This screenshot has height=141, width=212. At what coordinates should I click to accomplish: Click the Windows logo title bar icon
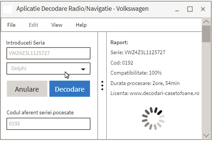click(8, 9)
